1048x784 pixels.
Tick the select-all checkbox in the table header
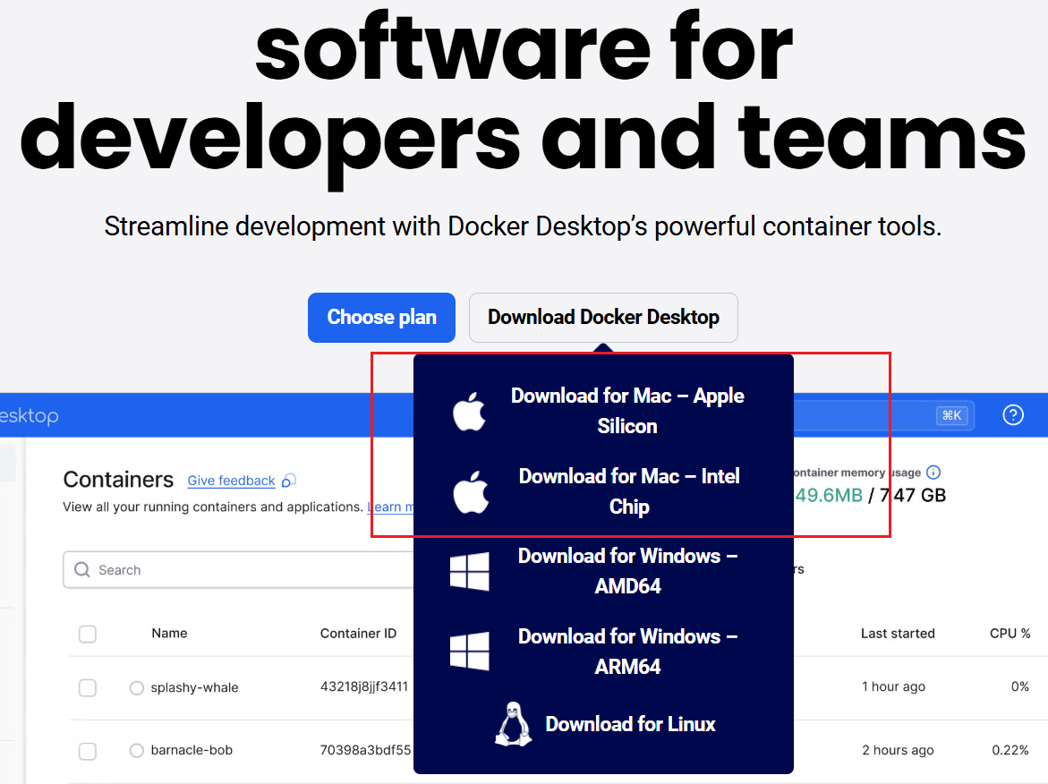(x=88, y=634)
